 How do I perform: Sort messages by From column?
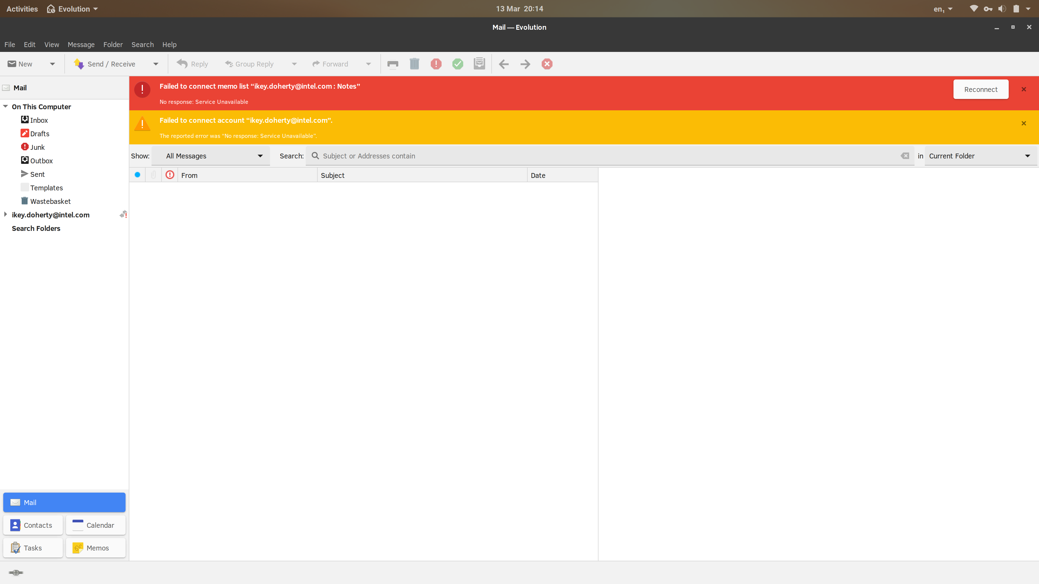pyautogui.click(x=247, y=175)
